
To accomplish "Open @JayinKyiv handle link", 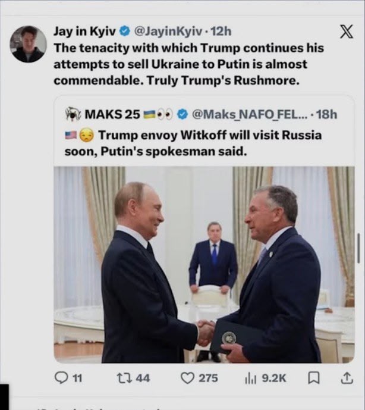I will coord(168,32).
